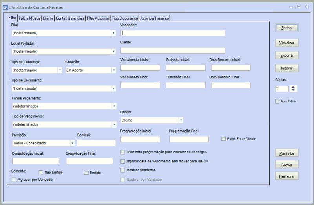Open the Contas Gerenciais tab
The height and width of the screenshot is (205, 314).
pos(70,18)
